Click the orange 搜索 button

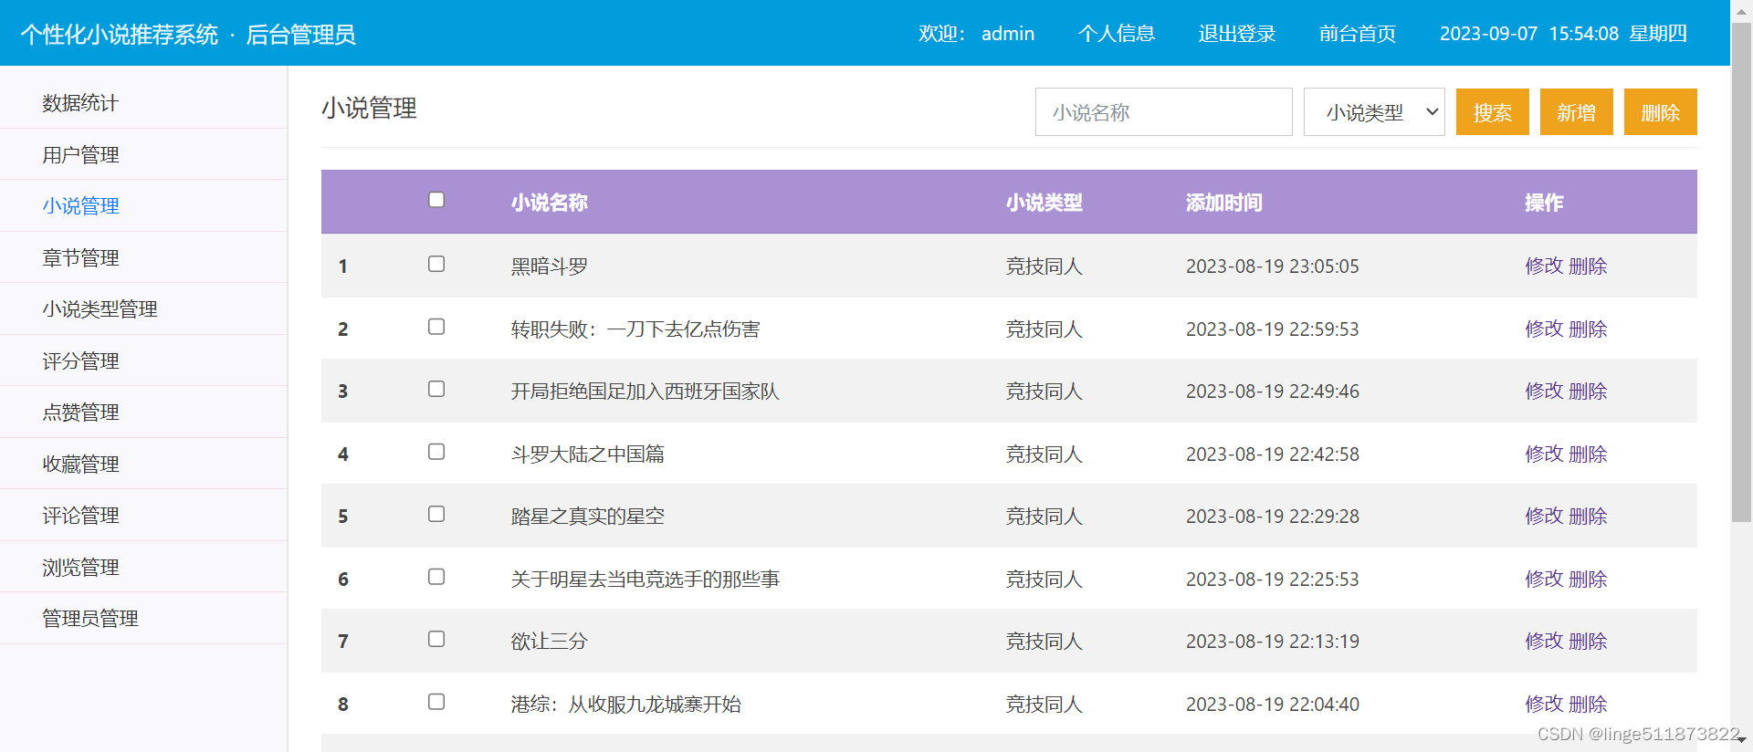(1493, 112)
